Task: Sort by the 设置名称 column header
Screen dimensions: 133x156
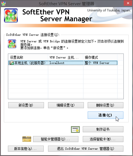Action: pyautogui.click(x=28, y=57)
